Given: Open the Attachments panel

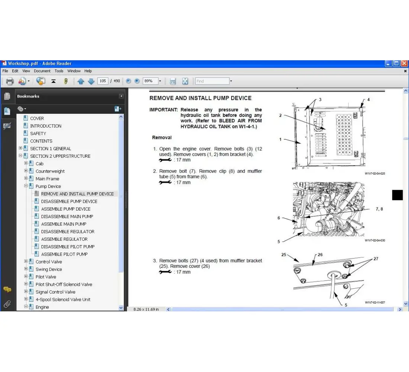Looking at the screenshot, I should point(7,304).
